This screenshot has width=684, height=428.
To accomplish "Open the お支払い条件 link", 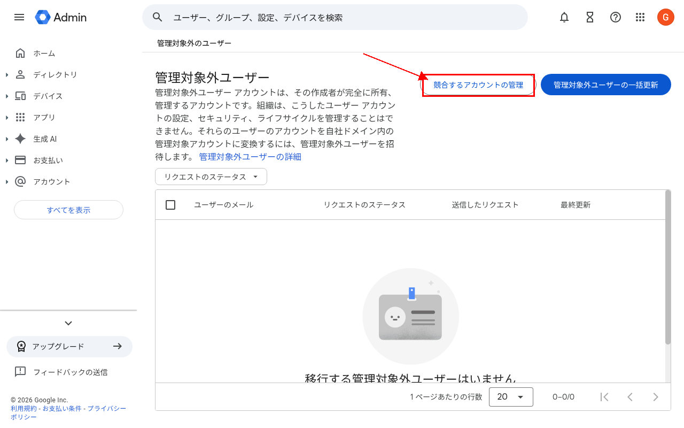I will click(62, 408).
